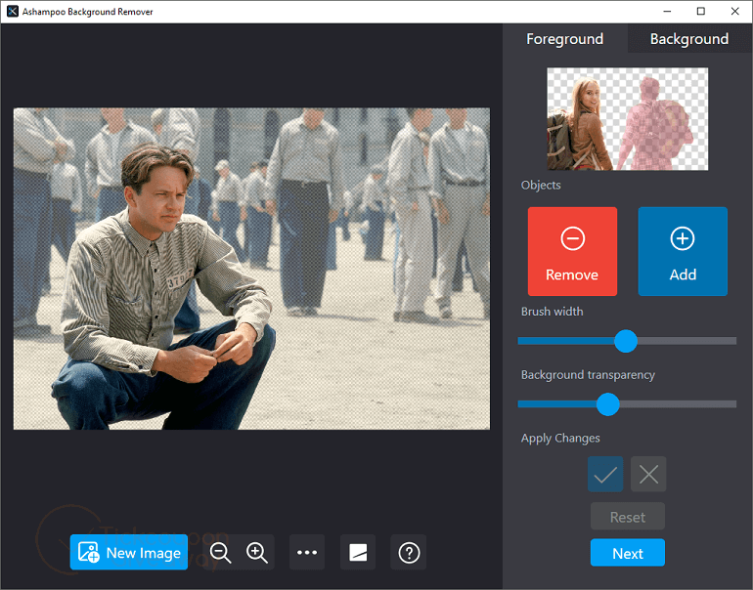Select the red Remove objects tool
This screenshot has width=753, height=590.
572,251
